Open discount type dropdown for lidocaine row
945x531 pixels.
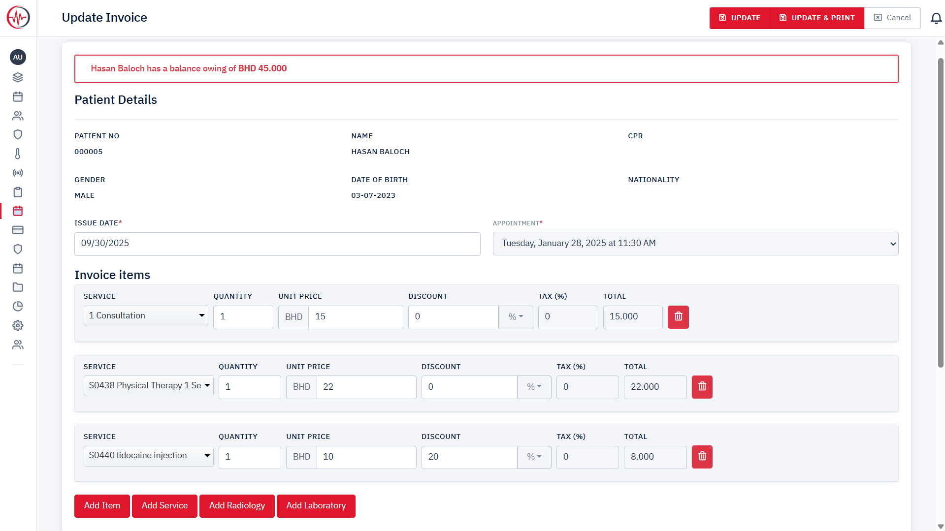(x=534, y=457)
